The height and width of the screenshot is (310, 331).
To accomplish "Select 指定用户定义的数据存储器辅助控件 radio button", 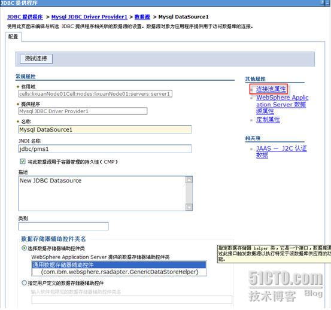I will (25, 283).
